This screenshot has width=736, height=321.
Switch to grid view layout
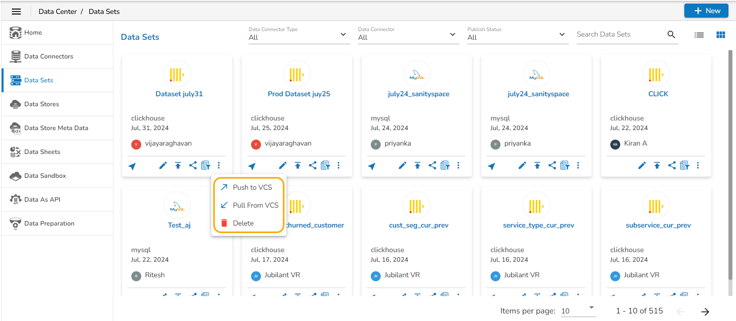[720, 35]
